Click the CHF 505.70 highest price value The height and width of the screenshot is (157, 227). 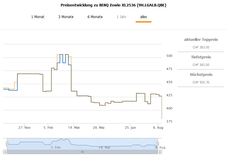(201, 82)
